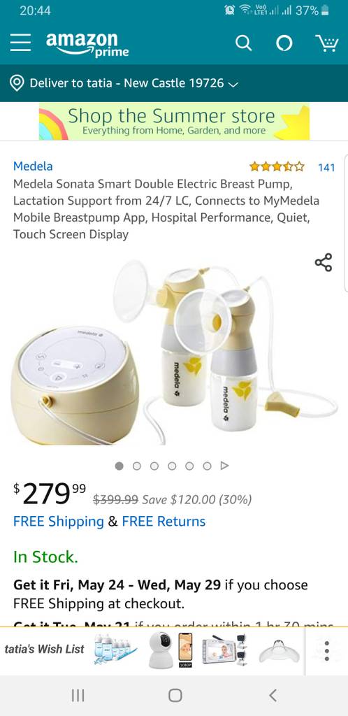Screen dimensions: 348x716
Task: Tap the search magnifier icon
Action: 244,43
